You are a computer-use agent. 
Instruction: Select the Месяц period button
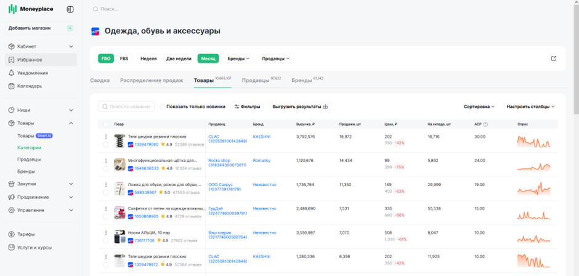click(208, 59)
